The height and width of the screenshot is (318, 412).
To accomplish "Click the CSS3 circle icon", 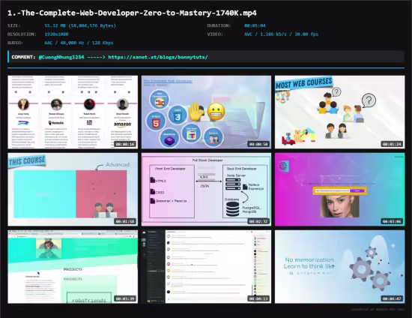I will click(178, 115).
